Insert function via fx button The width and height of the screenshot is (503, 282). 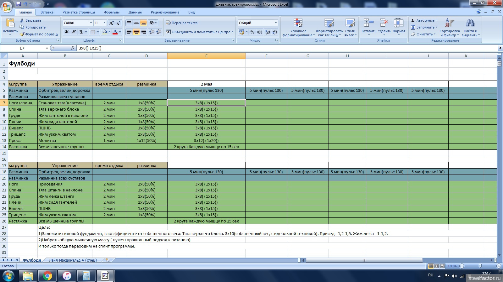pyautogui.click(x=73, y=48)
